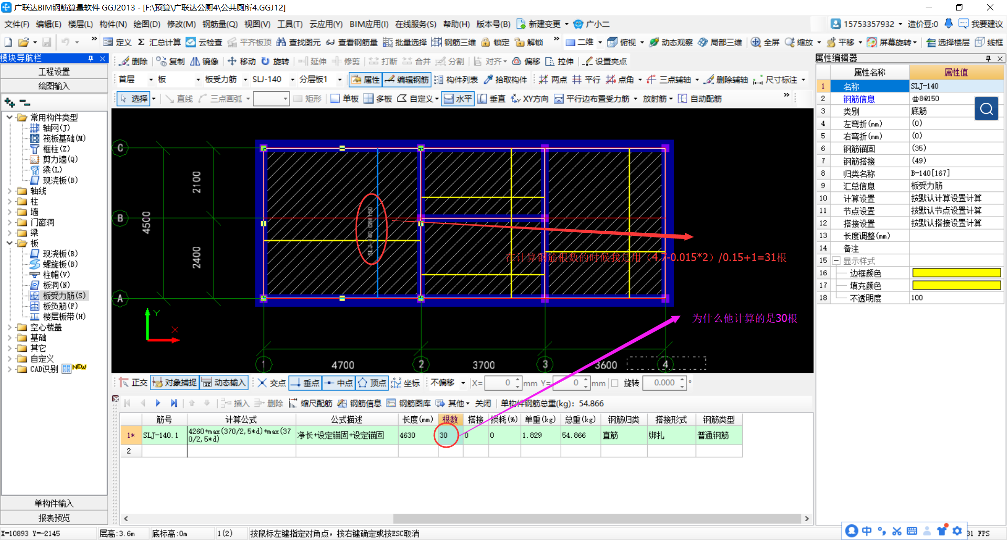Open 云检查 cloud check tool

point(204,42)
